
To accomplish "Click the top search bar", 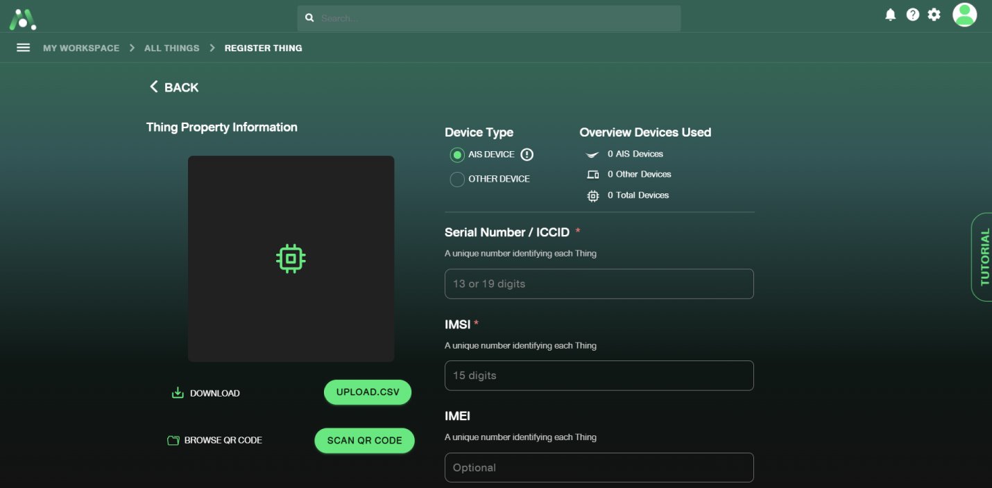I will point(489,18).
